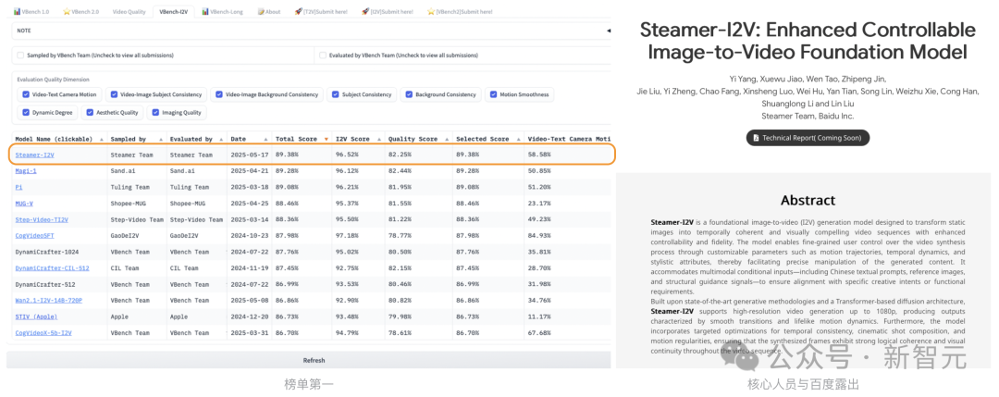Open the Steamer-I2V model link
Image resolution: width=999 pixels, height=397 pixels.
35,155
